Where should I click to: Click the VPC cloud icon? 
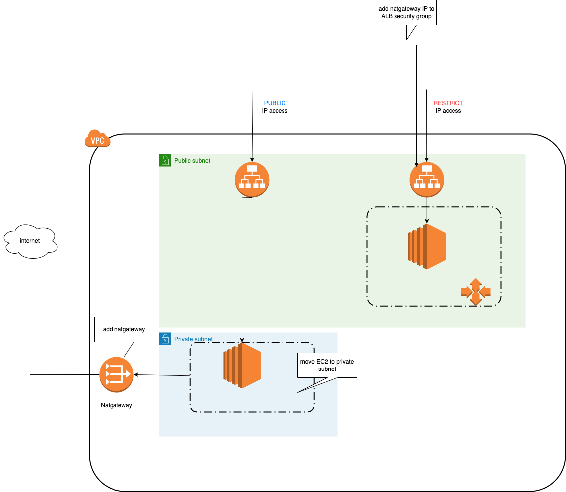coord(97,139)
